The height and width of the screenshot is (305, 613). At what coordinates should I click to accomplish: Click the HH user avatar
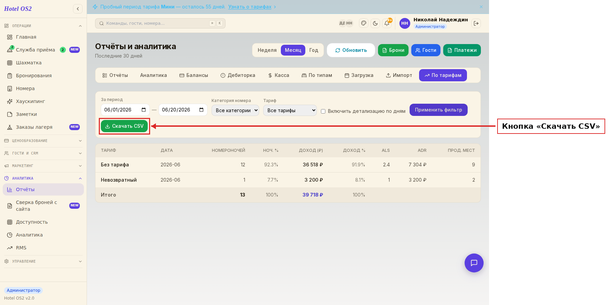(x=404, y=23)
